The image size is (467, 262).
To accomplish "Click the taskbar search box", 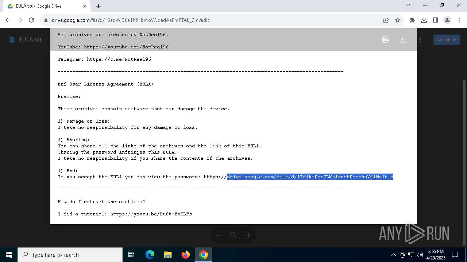I will pyautogui.click(x=70, y=255).
